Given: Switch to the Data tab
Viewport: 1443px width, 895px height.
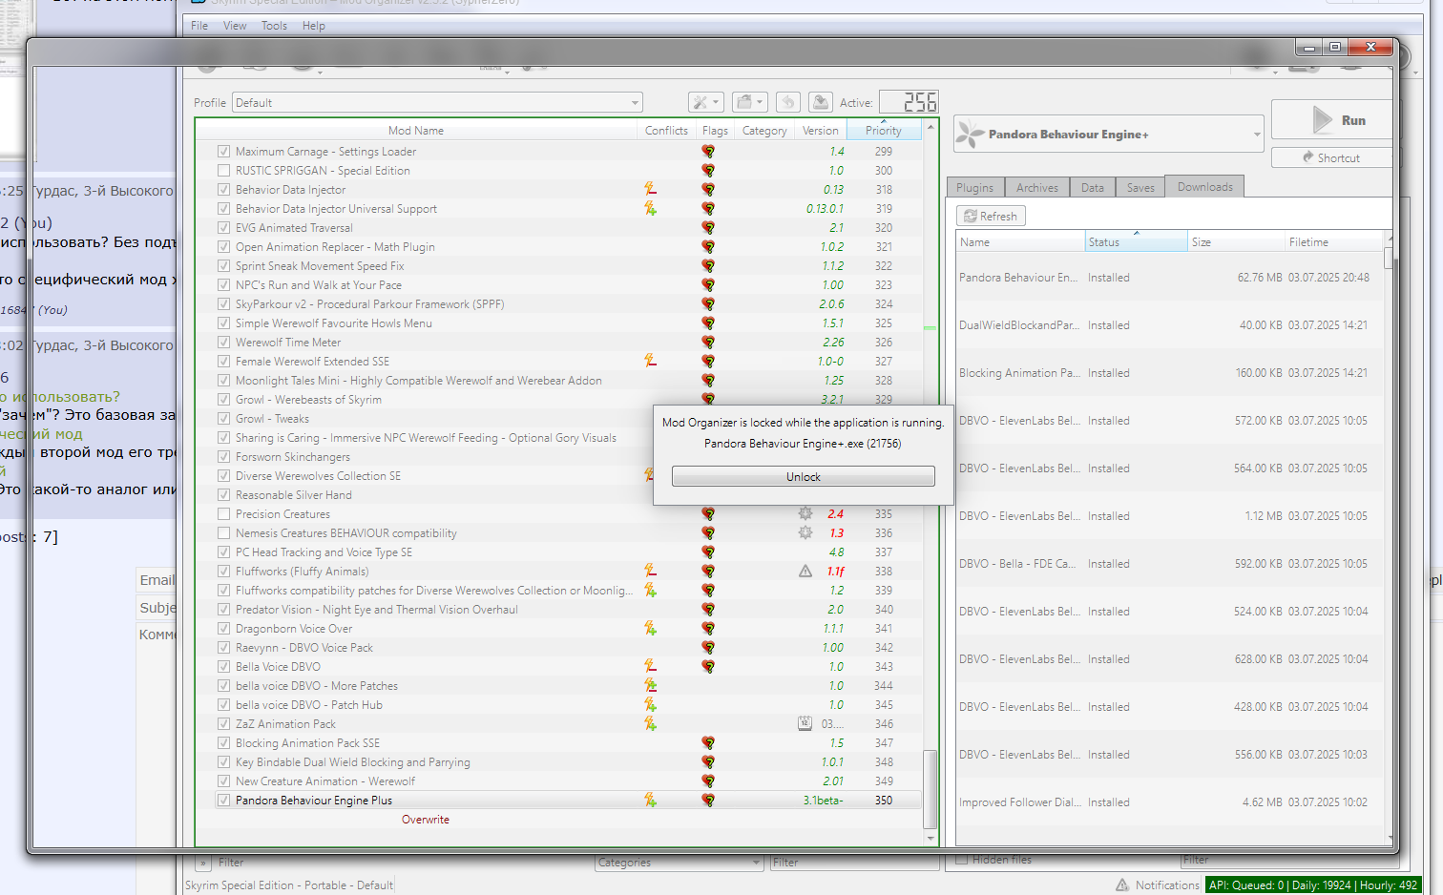Looking at the screenshot, I should pyautogui.click(x=1093, y=187).
